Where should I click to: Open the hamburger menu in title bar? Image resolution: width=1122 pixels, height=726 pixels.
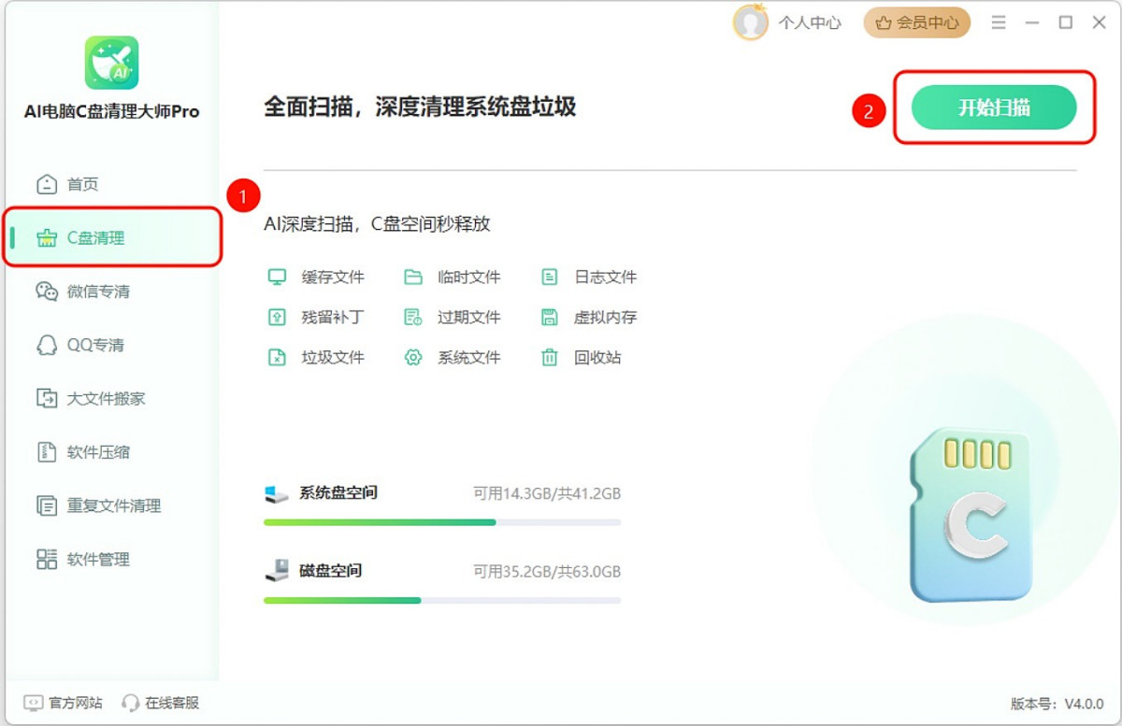point(999,22)
